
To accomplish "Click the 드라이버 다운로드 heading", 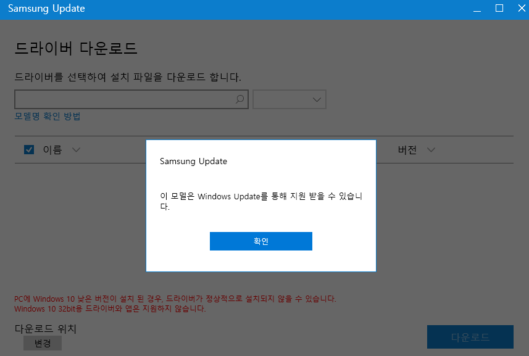I will point(76,48).
